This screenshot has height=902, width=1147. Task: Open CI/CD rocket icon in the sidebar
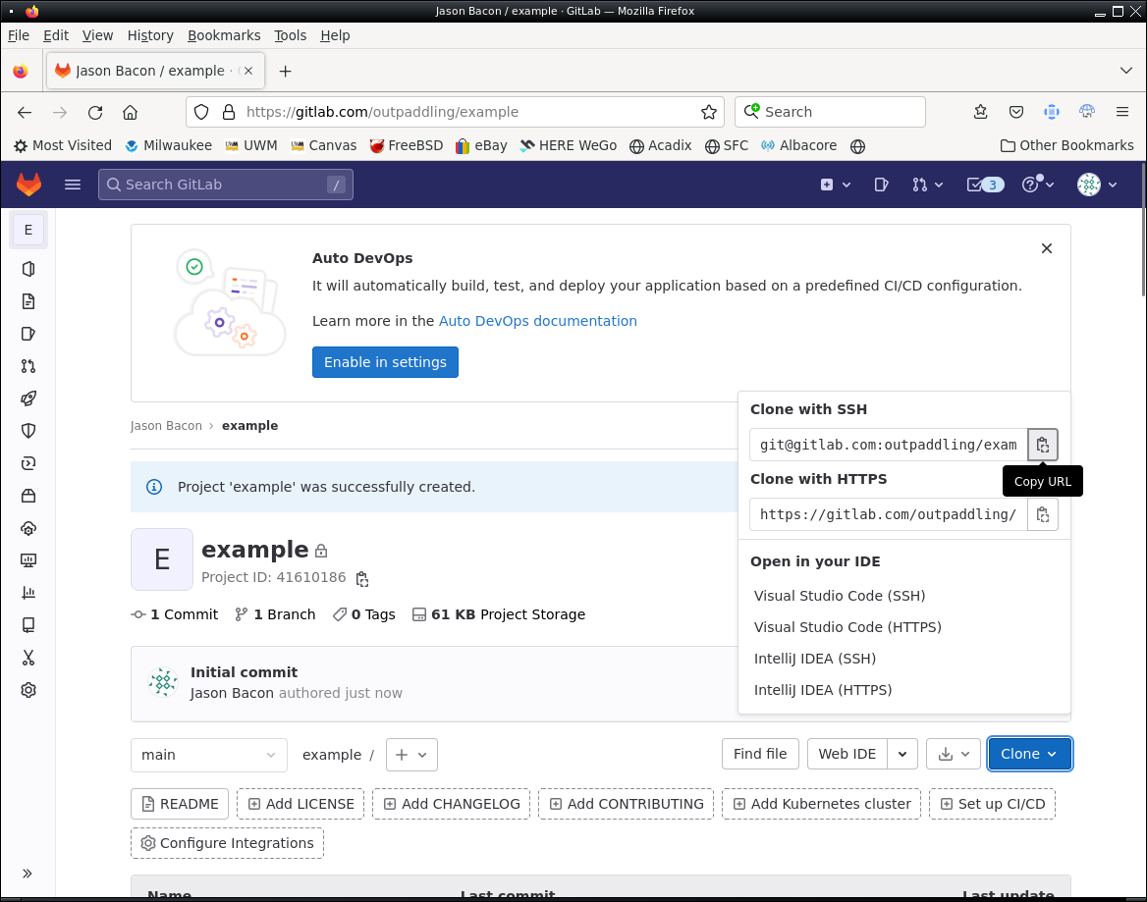[28, 398]
